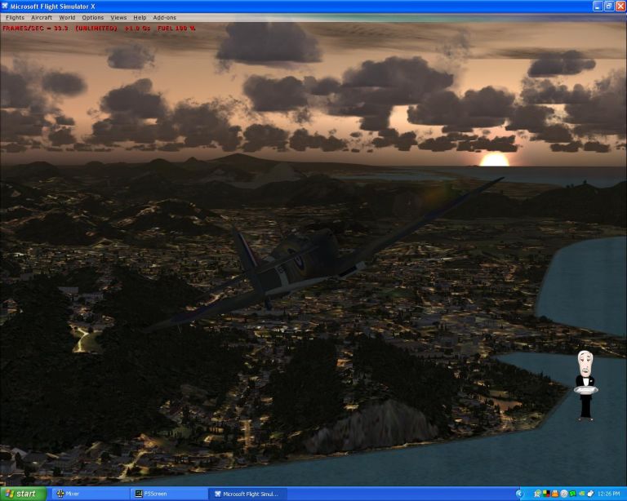
Task: Click the +1.0 Gs readout
Action: coord(137,29)
